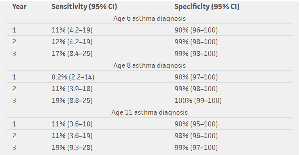Click sensitivity 17% (8.4–25) cell
The image size is (301, 155).
[72, 54]
